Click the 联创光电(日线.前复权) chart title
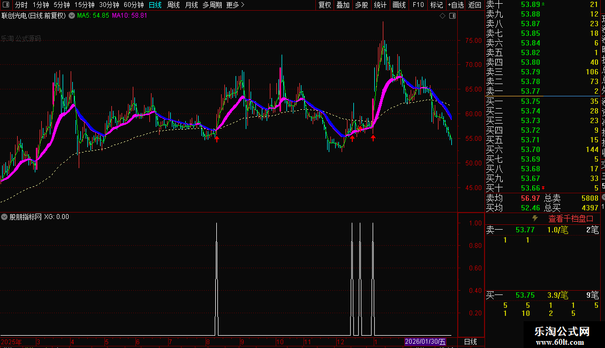Screen dimensions: 605x348 (34, 16)
